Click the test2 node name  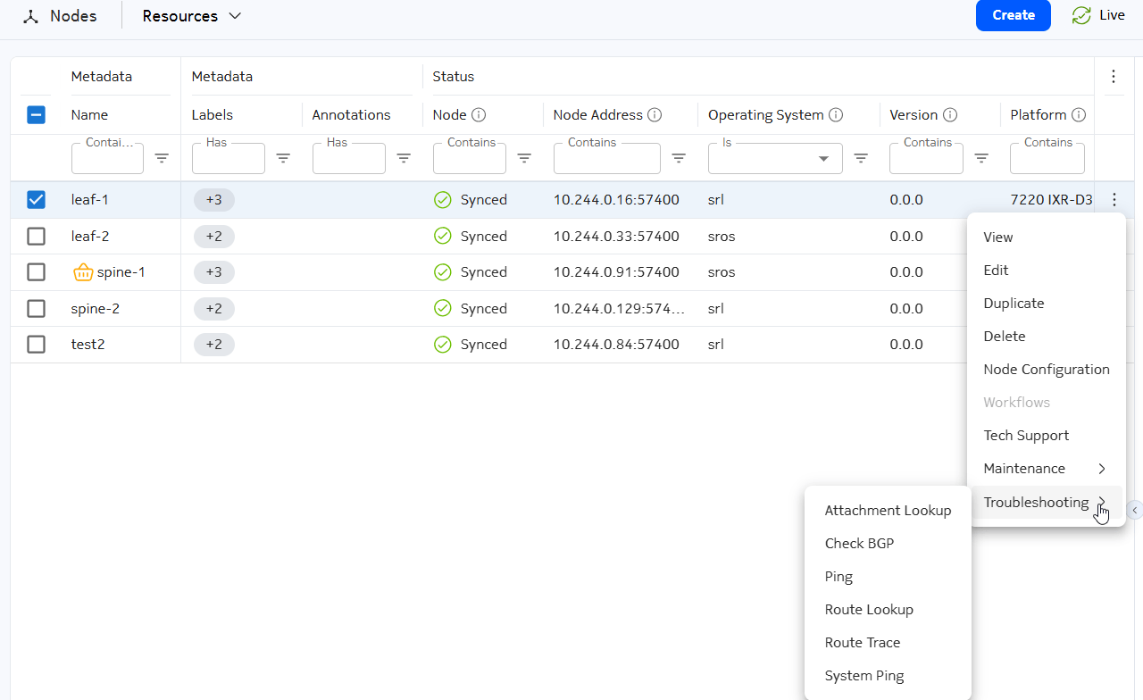[x=88, y=345]
